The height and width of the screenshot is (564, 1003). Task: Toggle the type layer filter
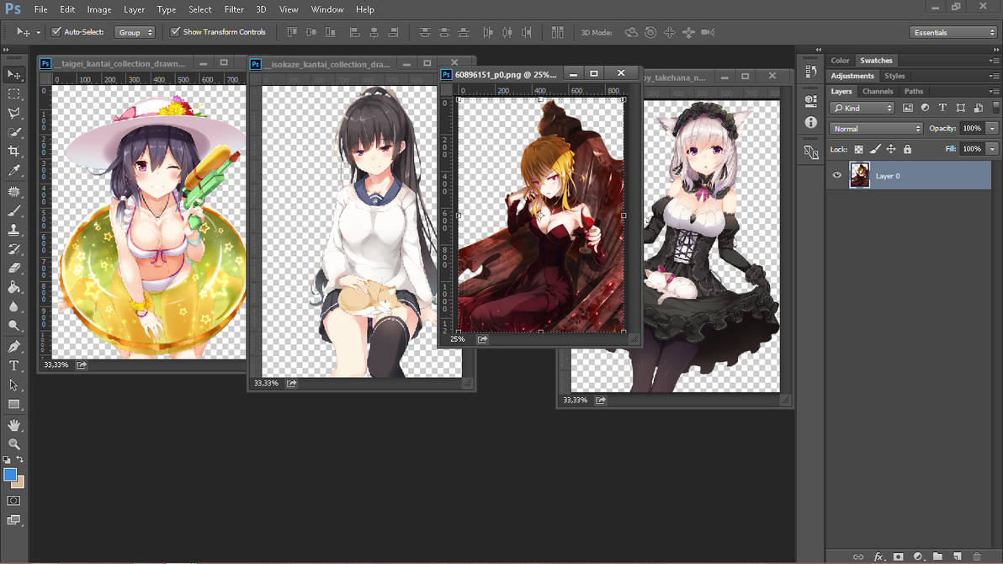(942, 109)
